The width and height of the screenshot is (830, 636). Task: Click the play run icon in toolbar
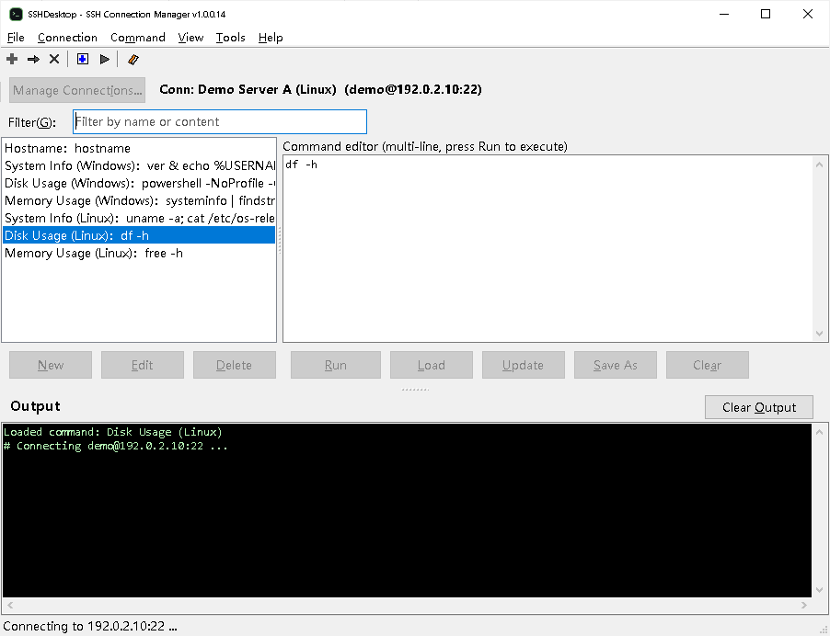[104, 59]
